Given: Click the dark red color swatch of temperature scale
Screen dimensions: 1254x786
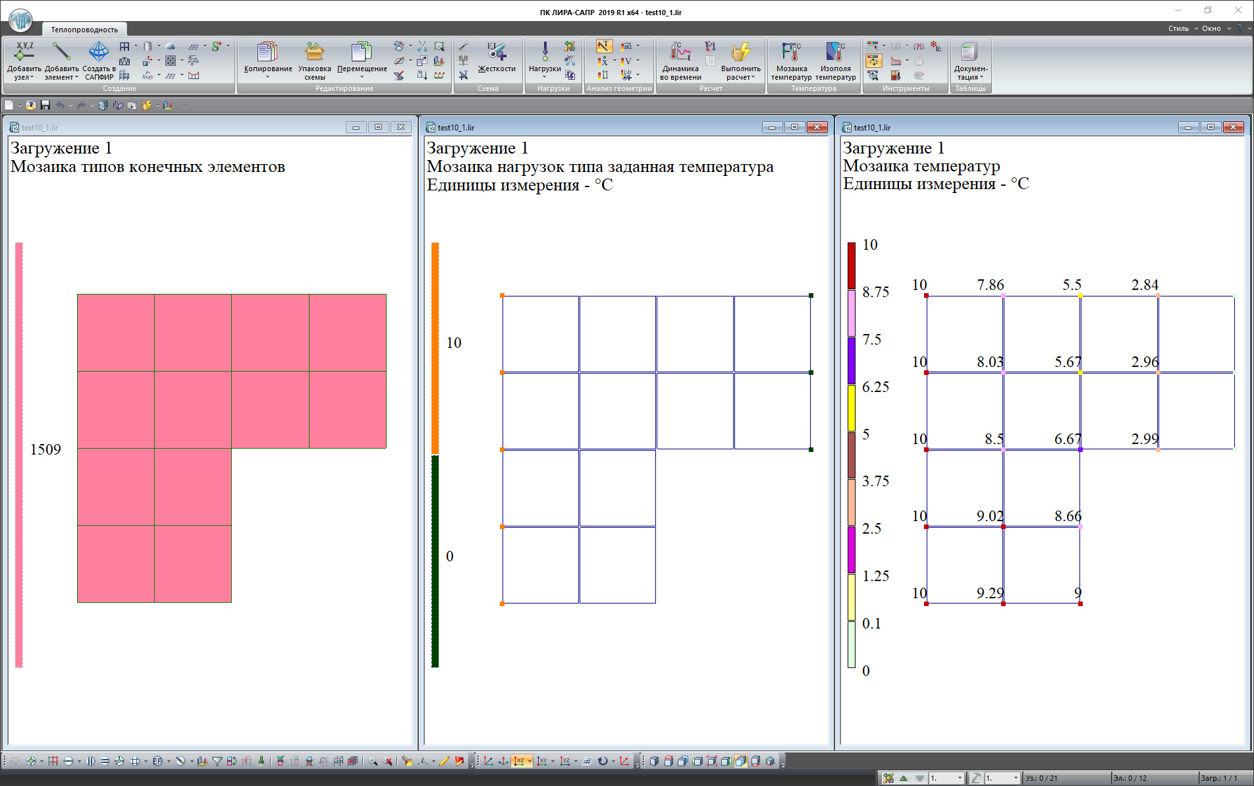Looking at the screenshot, I should pos(851,265).
